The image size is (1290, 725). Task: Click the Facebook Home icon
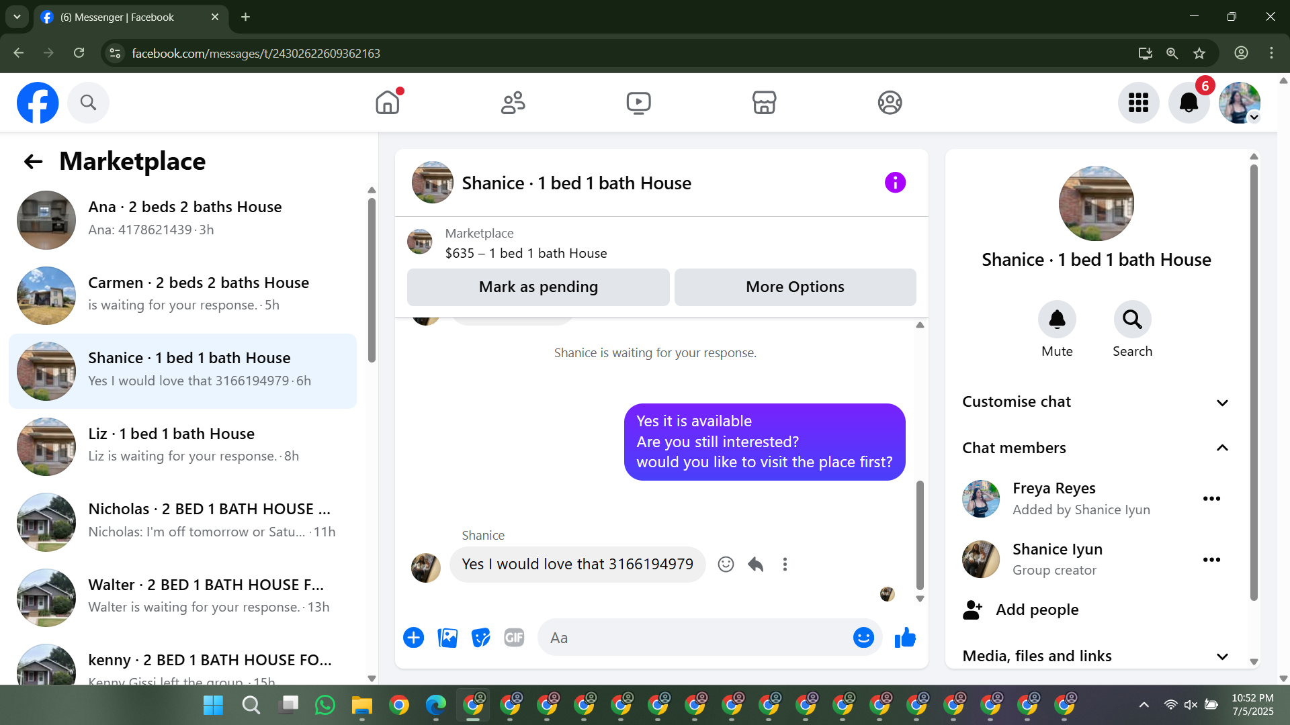388,103
